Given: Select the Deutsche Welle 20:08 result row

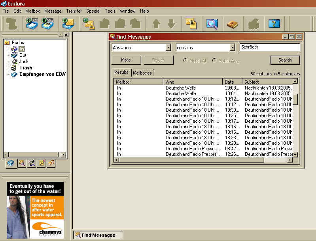Looking at the screenshot, I should (203, 88).
